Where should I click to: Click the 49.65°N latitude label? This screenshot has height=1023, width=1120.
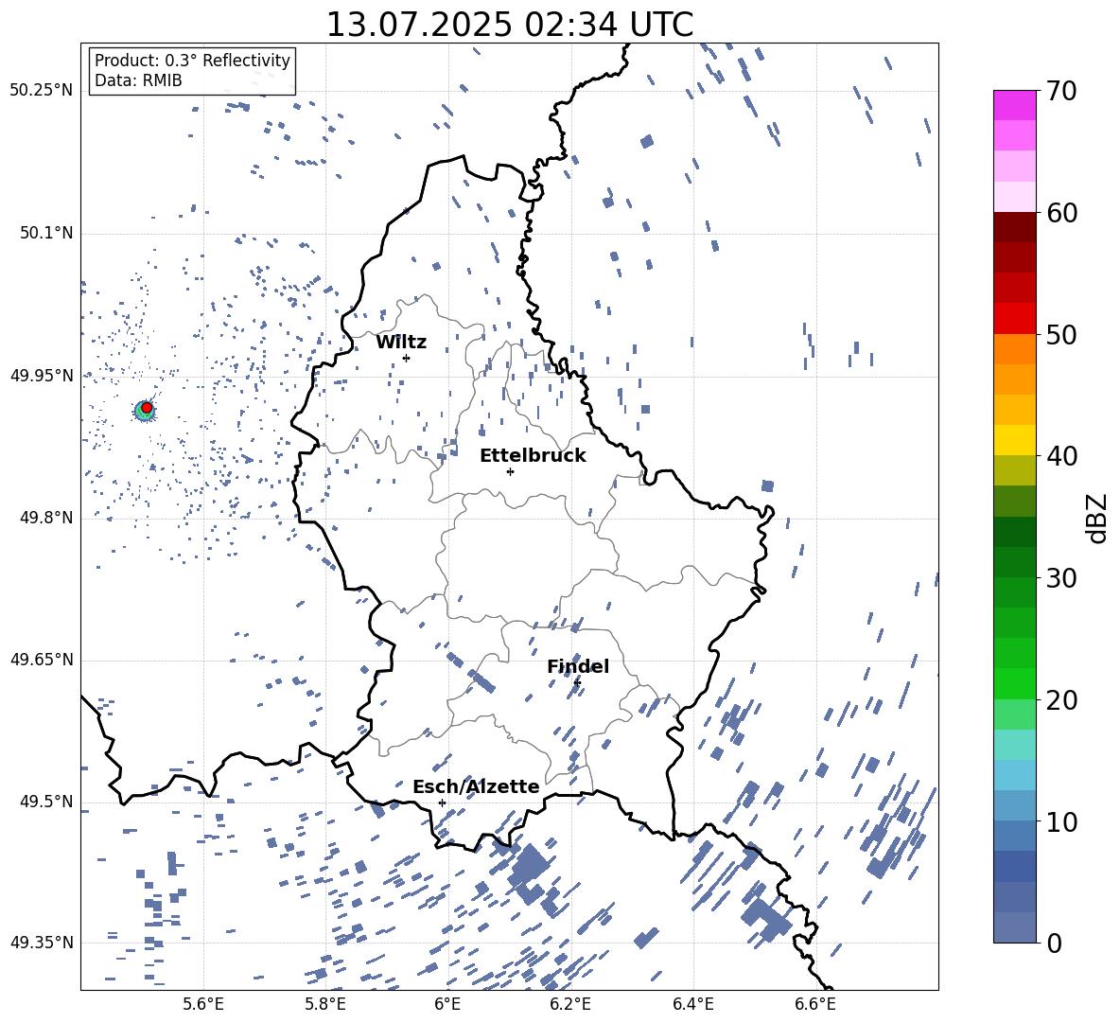point(42,660)
